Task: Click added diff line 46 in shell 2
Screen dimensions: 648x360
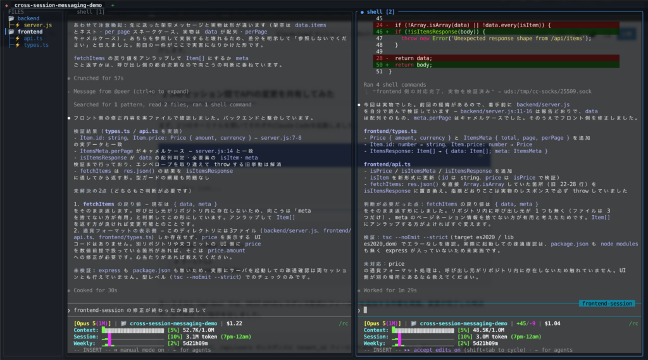Action: tap(496, 32)
